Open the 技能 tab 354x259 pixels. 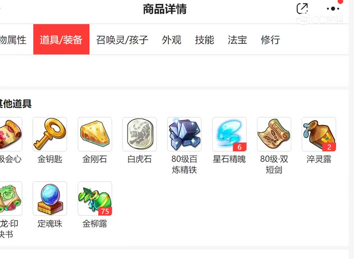pyautogui.click(x=204, y=40)
